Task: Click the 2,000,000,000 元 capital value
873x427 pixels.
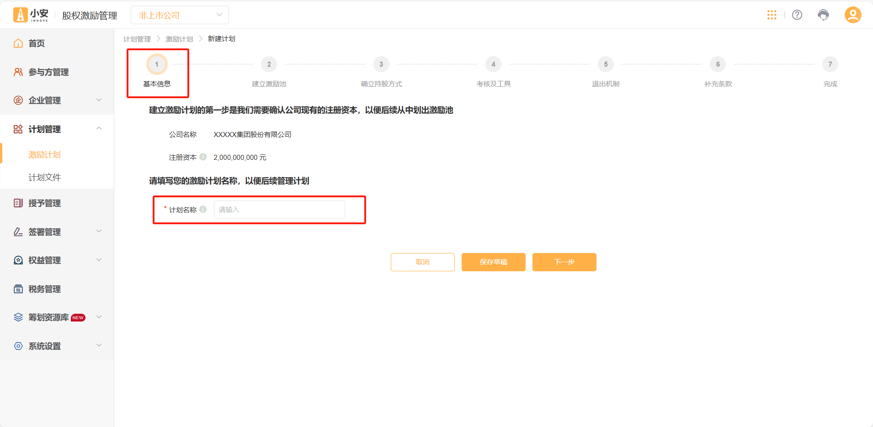Action: pos(240,158)
